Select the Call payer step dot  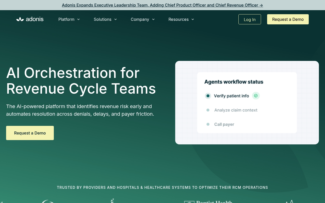(208, 124)
